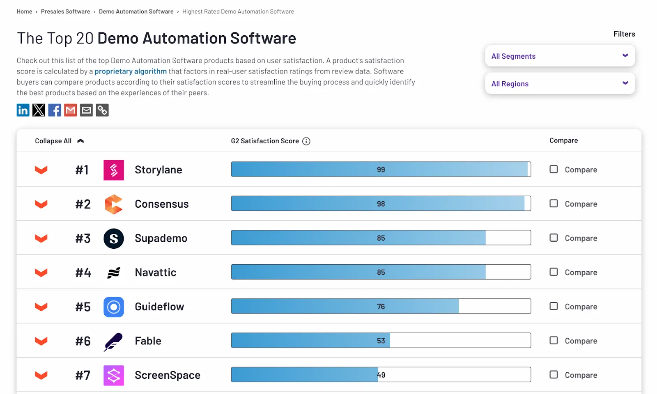The height and width of the screenshot is (394, 657).
Task: Click the #1 rank label
Action: click(82, 170)
